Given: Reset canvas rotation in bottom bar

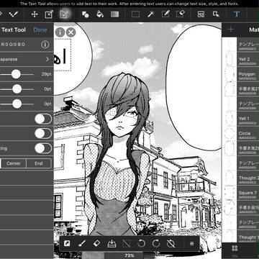Looking at the screenshot, I should point(171,244).
